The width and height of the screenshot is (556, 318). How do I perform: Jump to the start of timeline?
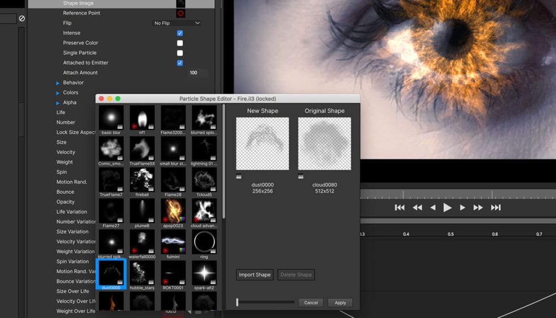pos(399,208)
